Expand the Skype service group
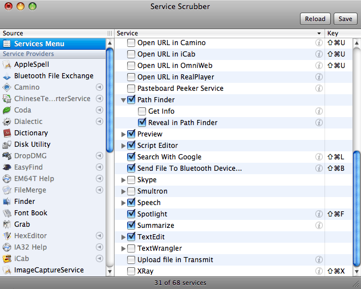The width and height of the screenshot is (361, 289). (x=123, y=180)
